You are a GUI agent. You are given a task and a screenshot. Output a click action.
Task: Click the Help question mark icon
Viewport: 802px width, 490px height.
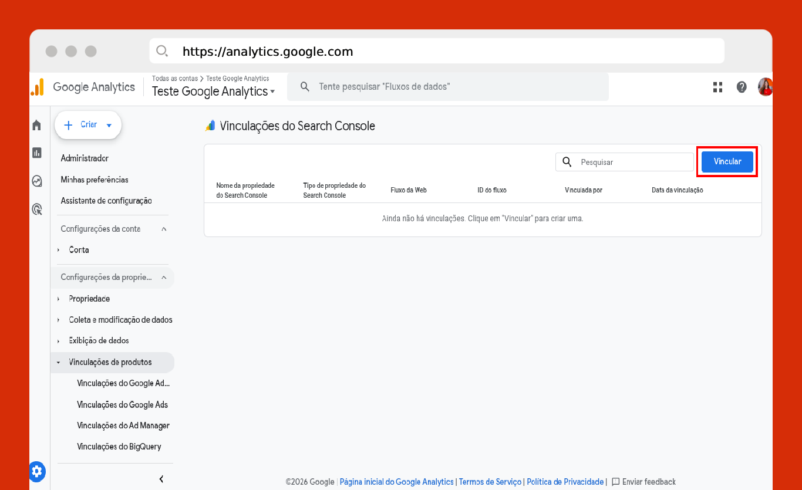point(742,87)
